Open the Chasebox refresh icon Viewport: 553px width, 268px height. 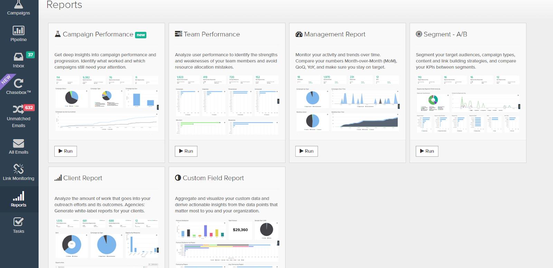point(18,83)
